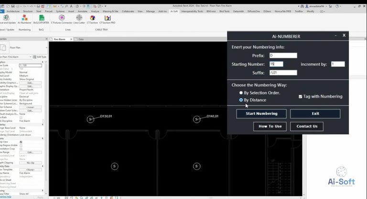Start the C Fixtures Connector tool
Screen dimensions: 367x199
coord(62,19)
